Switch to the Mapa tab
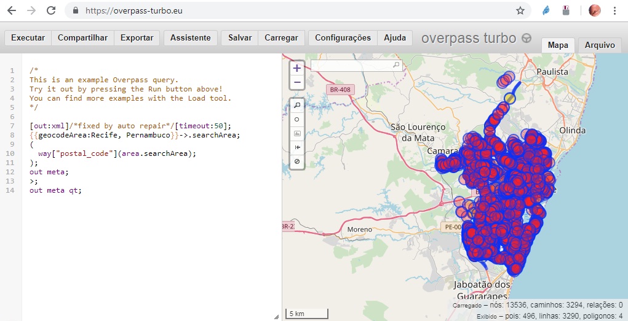Image resolution: width=628 pixels, height=321 pixels. tap(558, 45)
